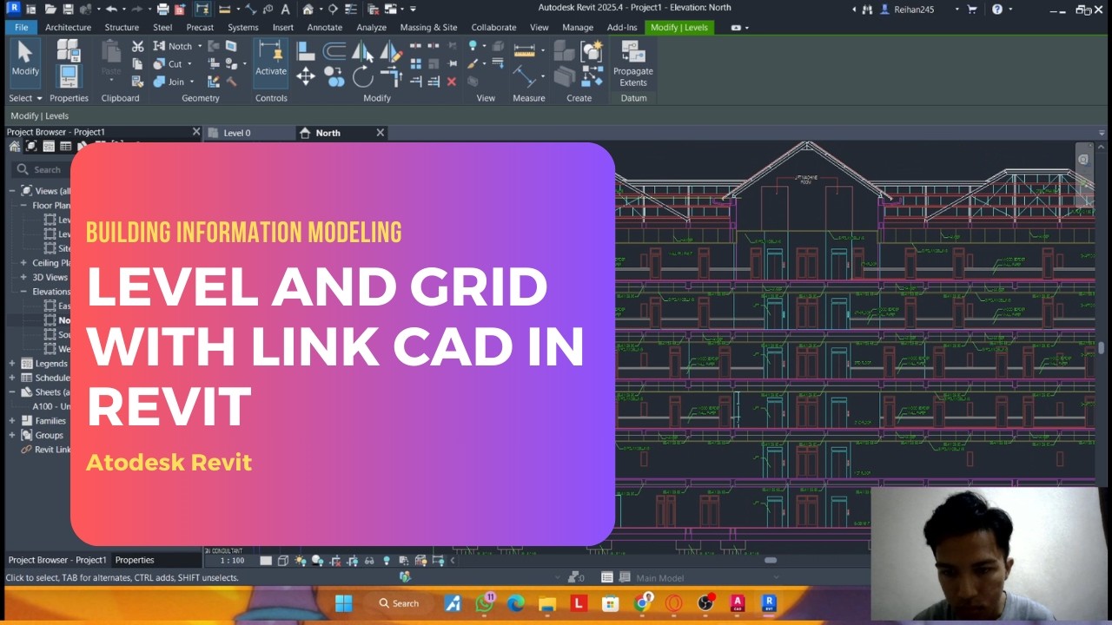Image resolution: width=1112 pixels, height=625 pixels.
Task: Select the Array tool icon
Action: coord(416,63)
